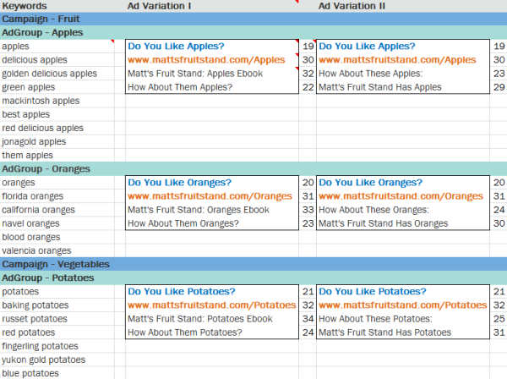Select the 'golden delicious apples' keyword cell
The width and height of the screenshot is (507, 379).
[50, 74]
